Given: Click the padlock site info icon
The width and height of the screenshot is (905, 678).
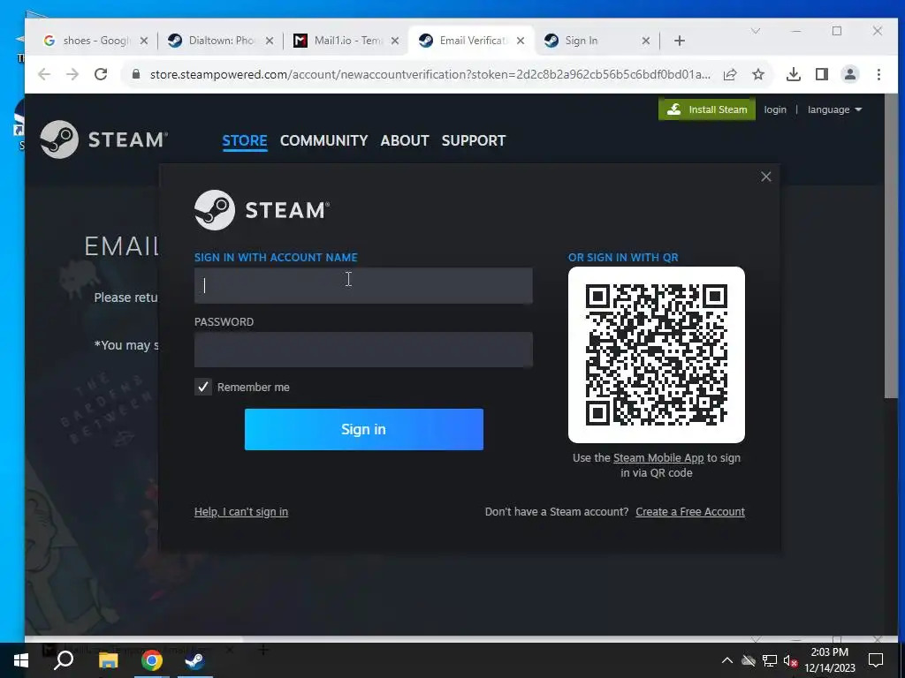Looking at the screenshot, I should 136,74.
